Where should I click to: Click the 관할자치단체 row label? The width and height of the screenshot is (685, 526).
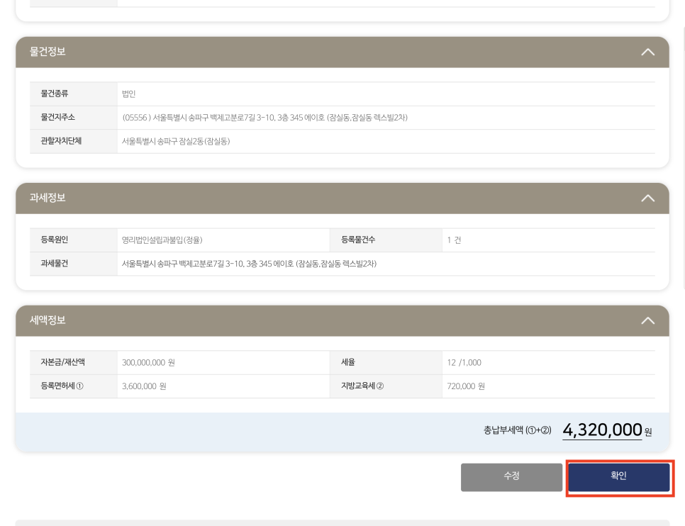[61, 140]
